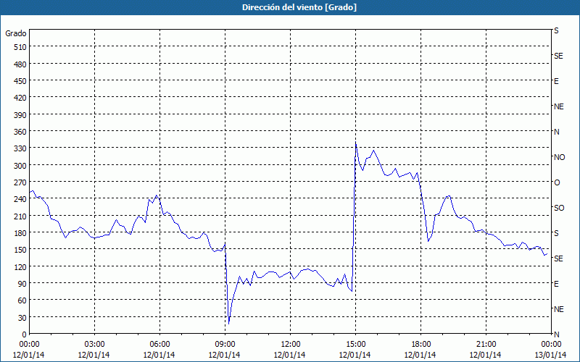Click the 90 value on the Grado axis
Image resolution: width=580 pixels, height=362 pixels.
[22, 284]
